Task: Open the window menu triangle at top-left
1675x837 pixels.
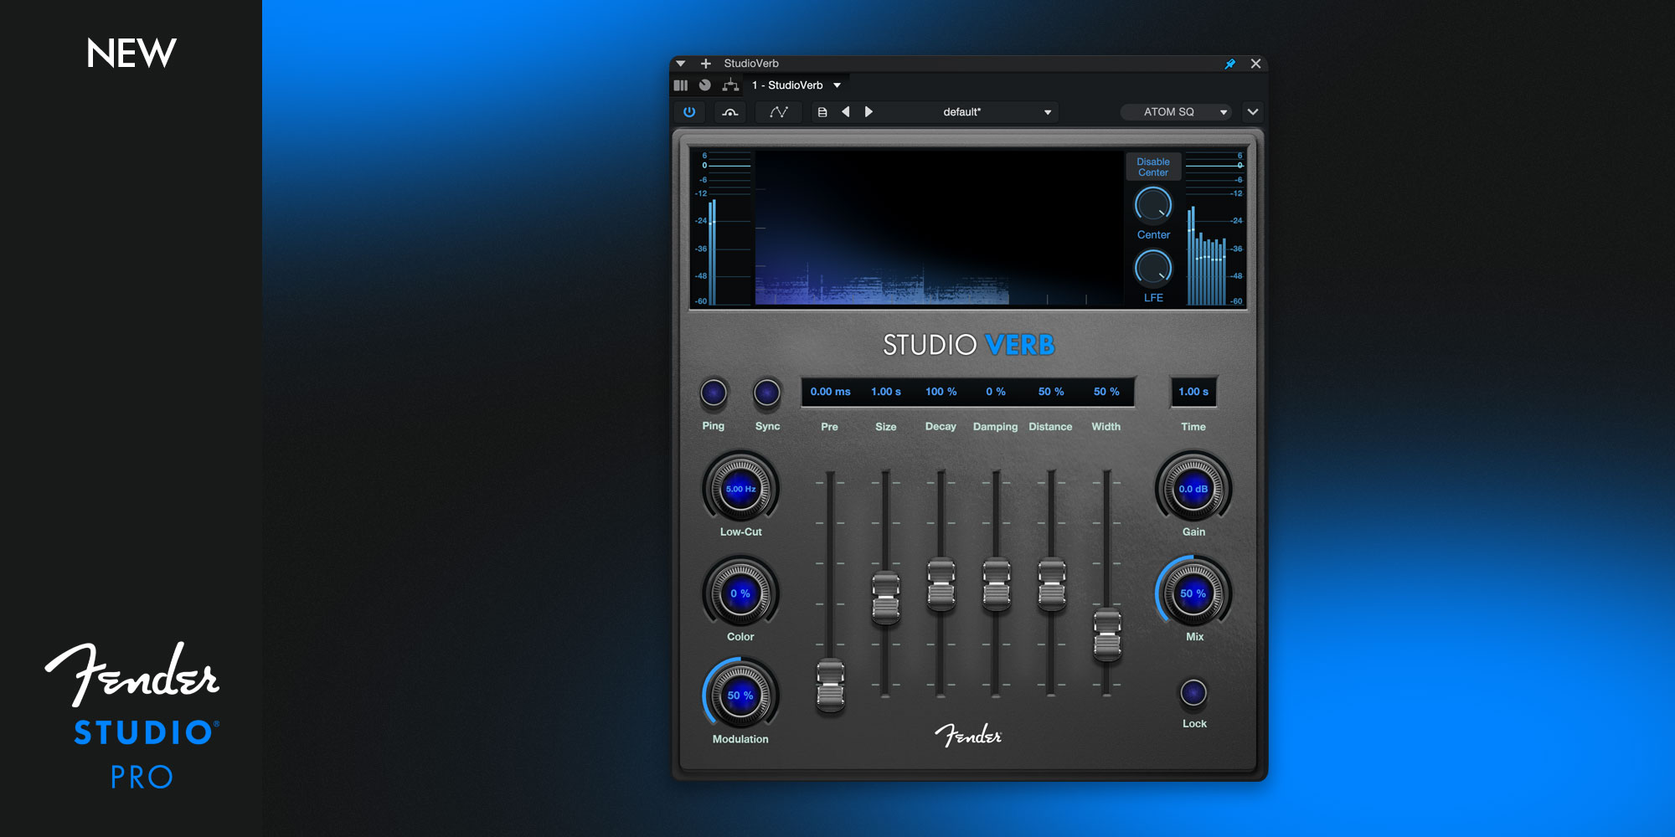Action: click(681, 64)
